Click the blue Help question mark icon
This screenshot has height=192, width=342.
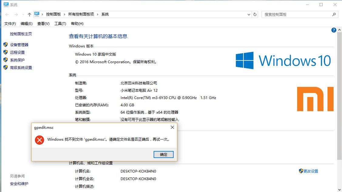click(x=334, y=30)
